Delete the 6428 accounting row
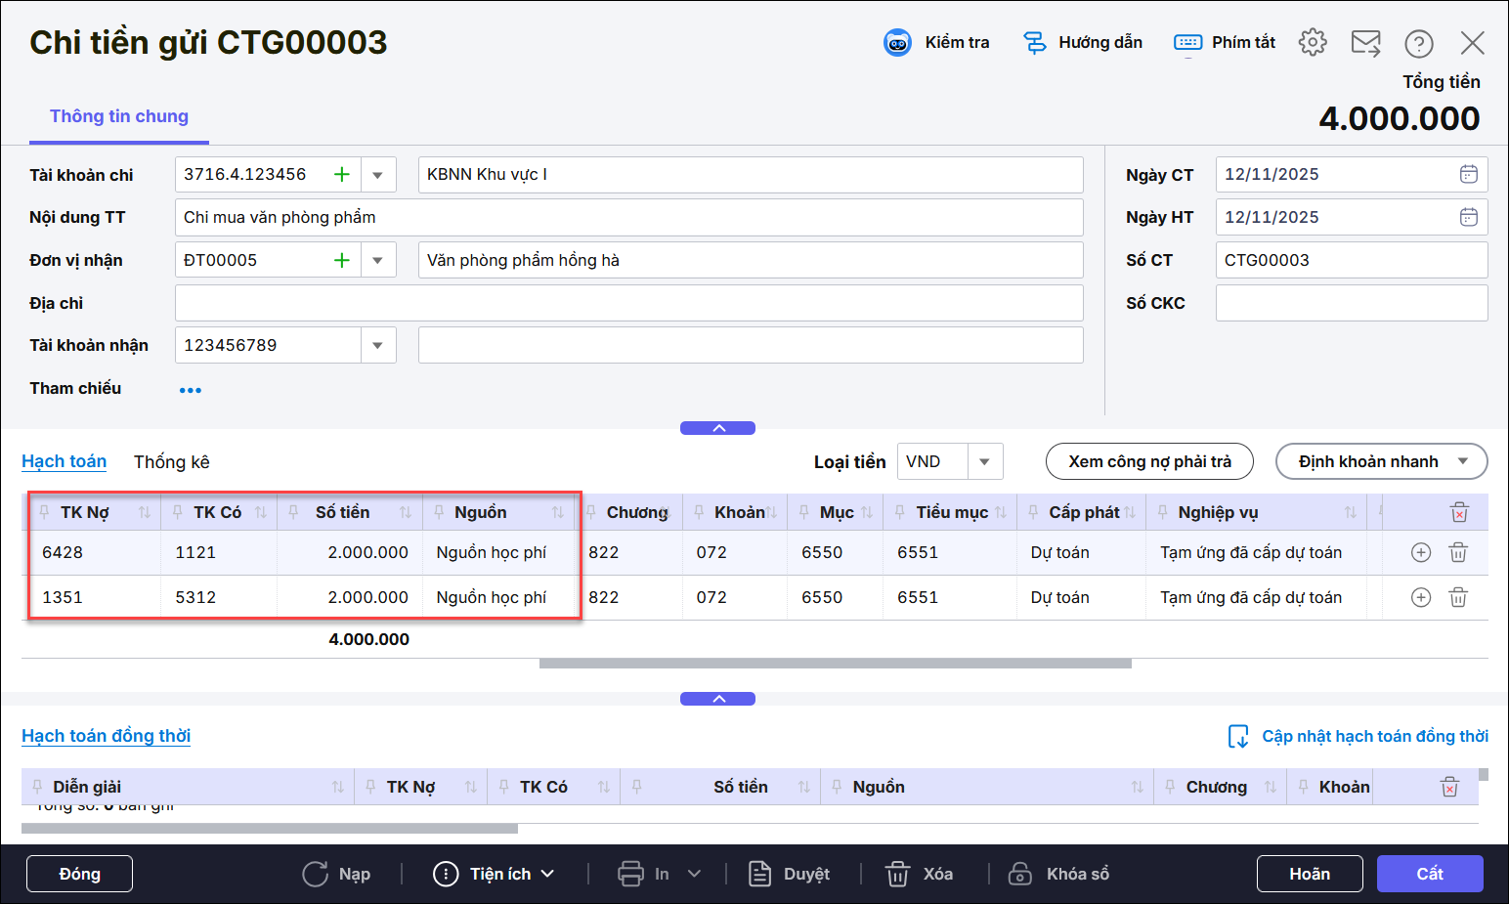1509x904 pixels. (x=1457, y=552)
